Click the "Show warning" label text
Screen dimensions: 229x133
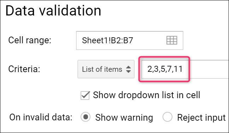pyautogui.click(x=124, y=118)
